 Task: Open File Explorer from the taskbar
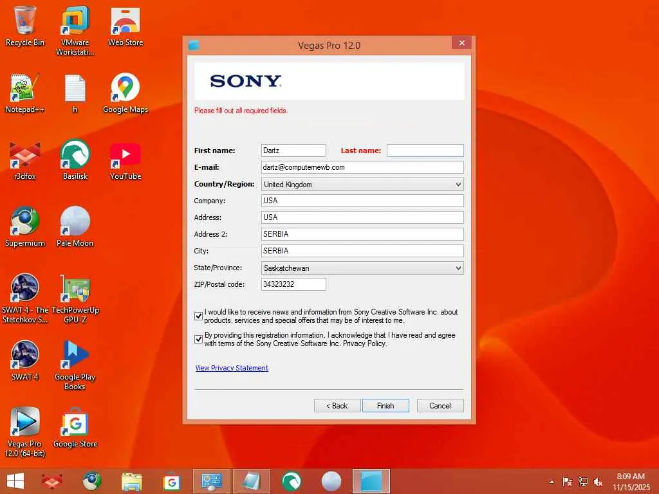pyautogui.click(x=131, y=481)
